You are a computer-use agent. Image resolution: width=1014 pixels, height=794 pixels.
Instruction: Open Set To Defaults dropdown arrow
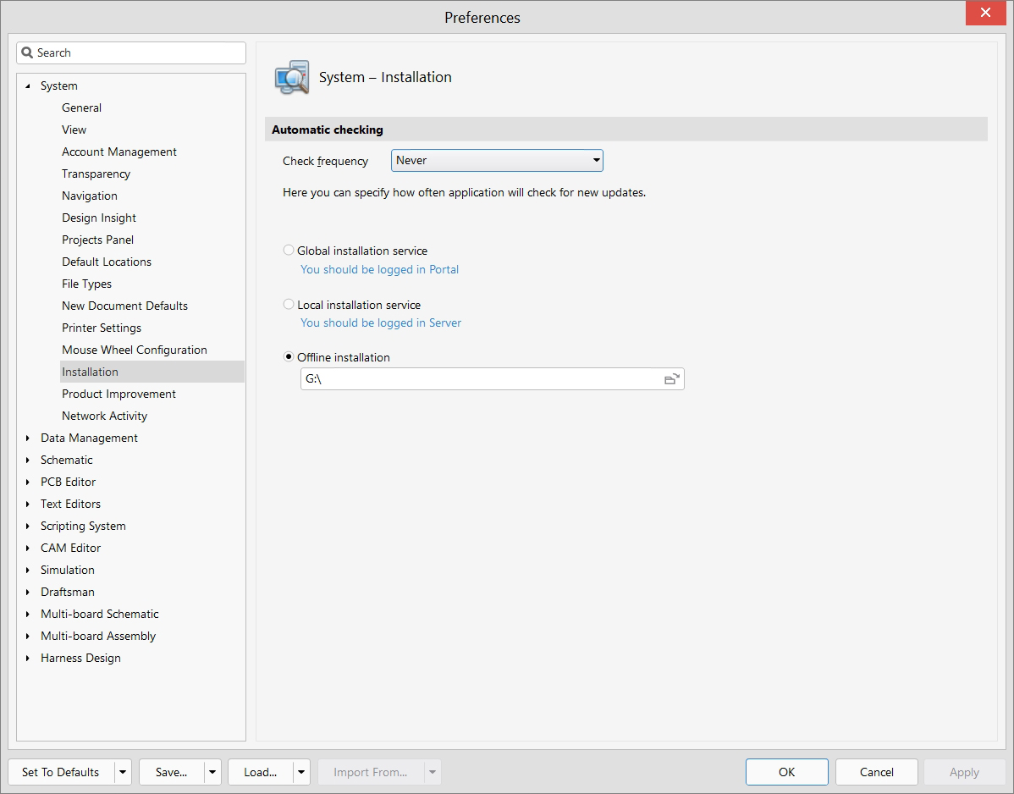click(123, 772)
